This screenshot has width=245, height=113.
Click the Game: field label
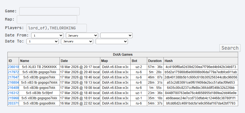(x=11, y=11)
